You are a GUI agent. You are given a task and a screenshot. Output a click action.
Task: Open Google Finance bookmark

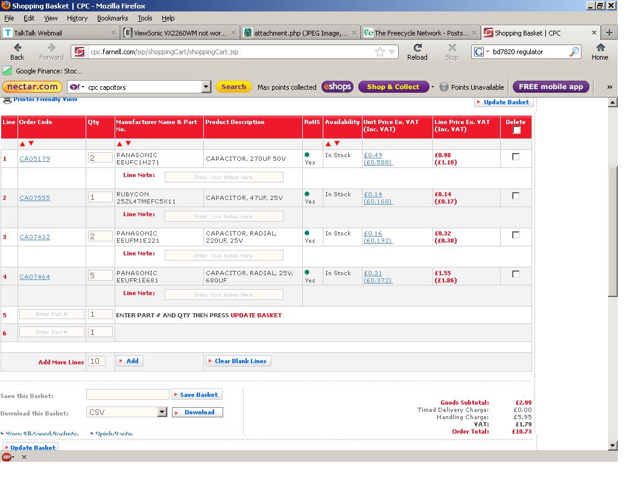43,71
